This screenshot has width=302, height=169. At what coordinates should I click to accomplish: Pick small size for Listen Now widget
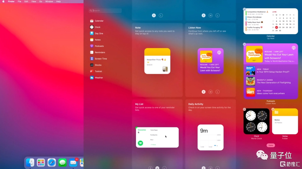coord(203,92)
